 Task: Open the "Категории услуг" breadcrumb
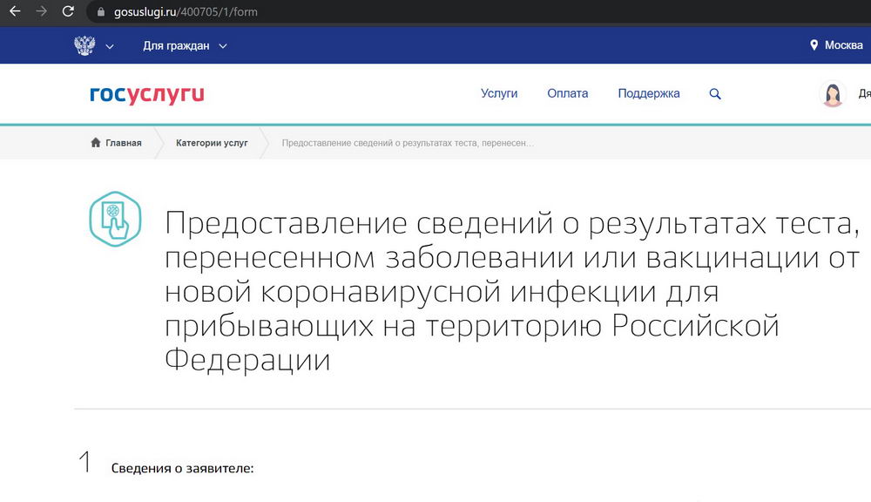(212, 143)
